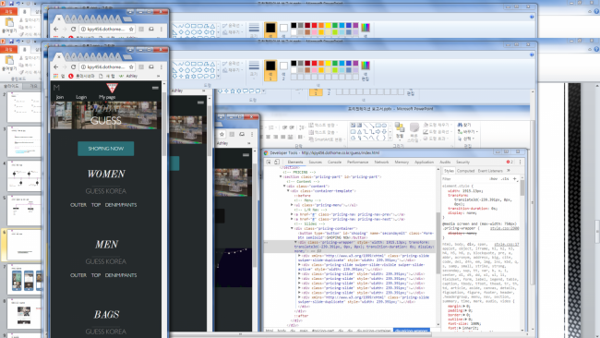The image size is (600, 338).
Task: Follow the Login link on GUESS page
Action: point(81,97)
